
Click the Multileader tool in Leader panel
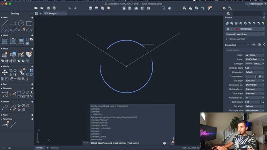coord(5,107)
